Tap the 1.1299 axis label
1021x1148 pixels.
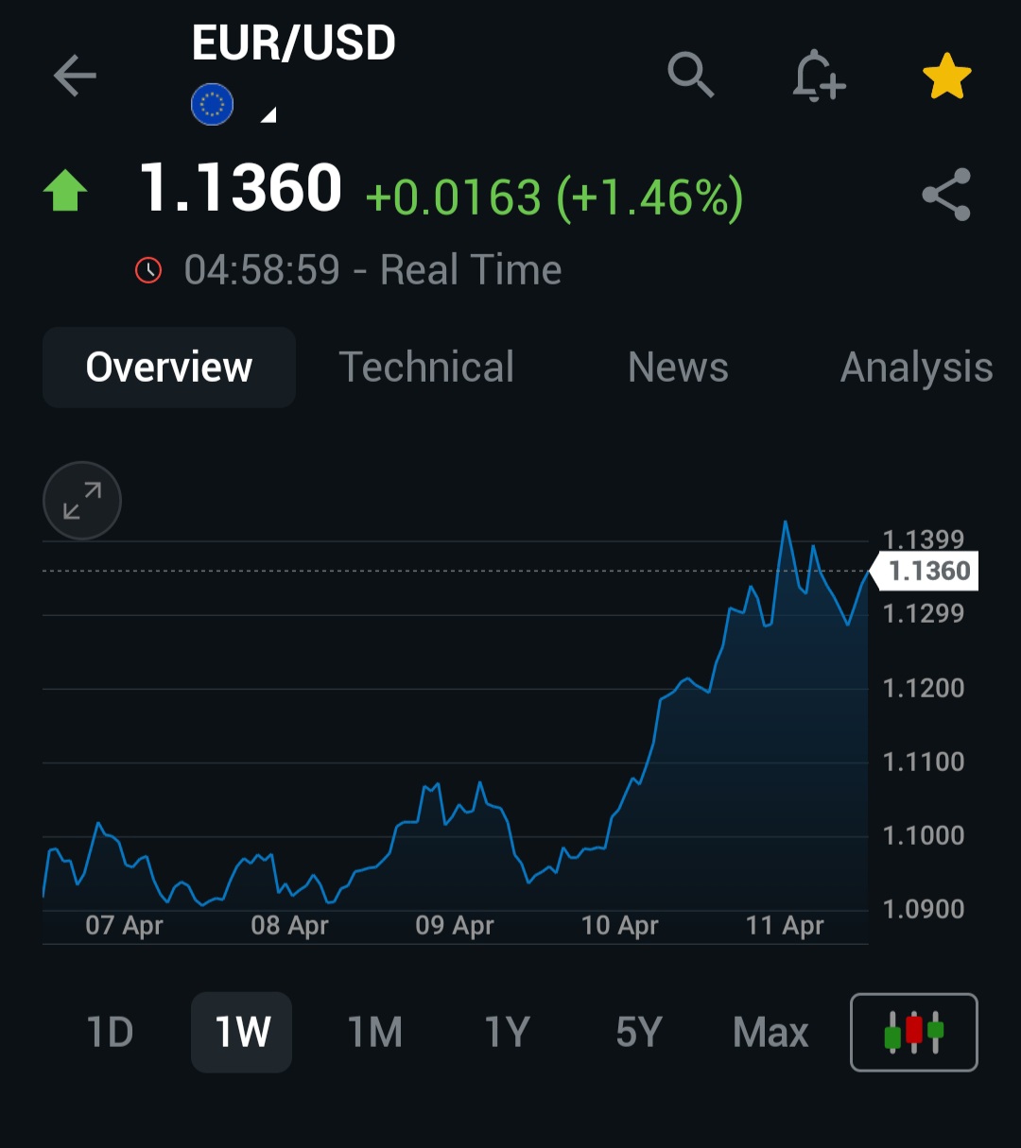click(x=923, y=614)
